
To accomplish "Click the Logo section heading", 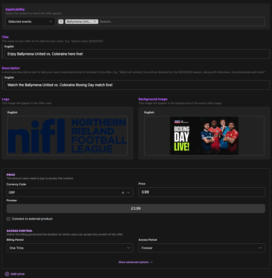I will pos(5,99).
